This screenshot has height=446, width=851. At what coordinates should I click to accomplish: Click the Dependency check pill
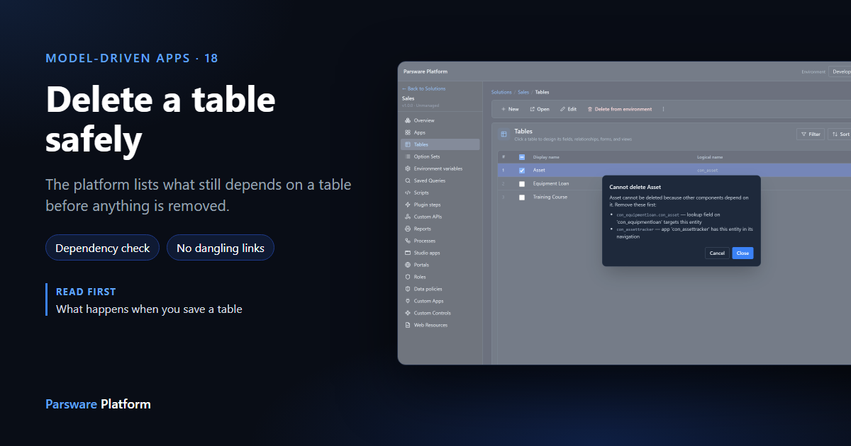pos(103,248)
